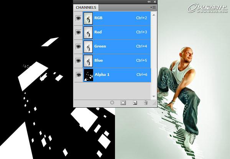The image size is (230, 159).
Task: Click the Blue channel thumbnail
Action: pyautogui.click(x=88, y=61)
